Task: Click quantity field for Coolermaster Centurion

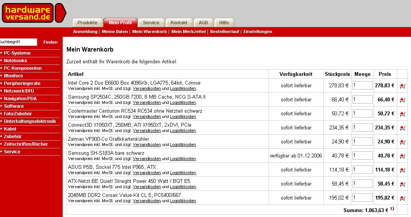Action: [x=362, y=113]
